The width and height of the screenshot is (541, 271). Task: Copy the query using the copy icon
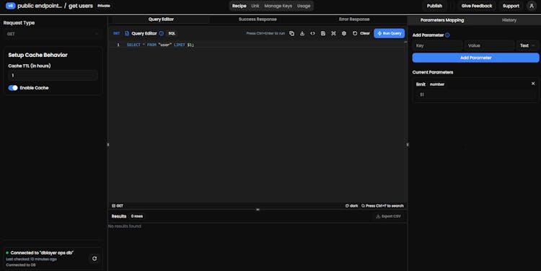click(292, 33)
